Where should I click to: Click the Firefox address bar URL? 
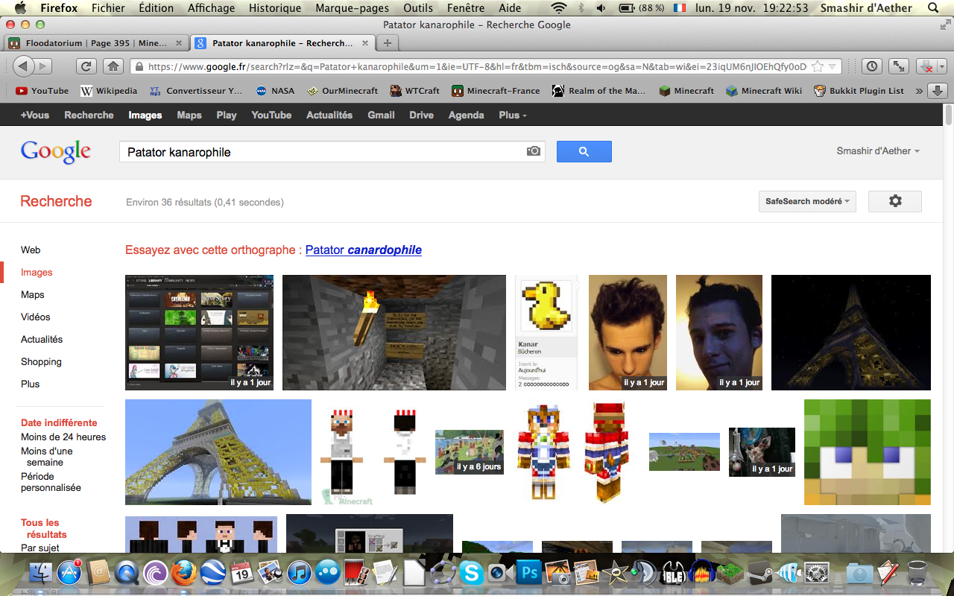tap(477, 66)
